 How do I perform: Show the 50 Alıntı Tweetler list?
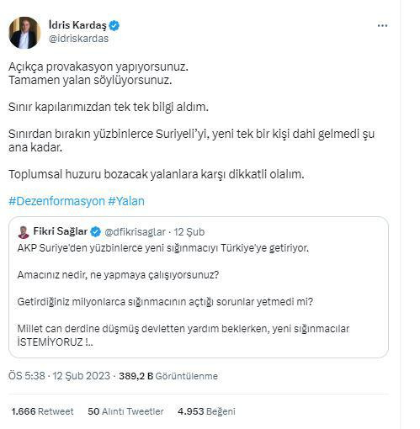coord(125,411)
